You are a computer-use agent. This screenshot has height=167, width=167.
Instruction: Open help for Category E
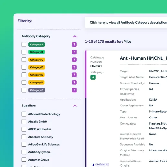74,75
